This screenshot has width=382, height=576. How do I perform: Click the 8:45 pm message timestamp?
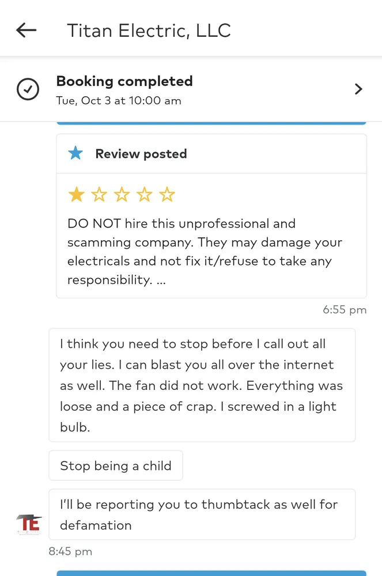(70, 551)
